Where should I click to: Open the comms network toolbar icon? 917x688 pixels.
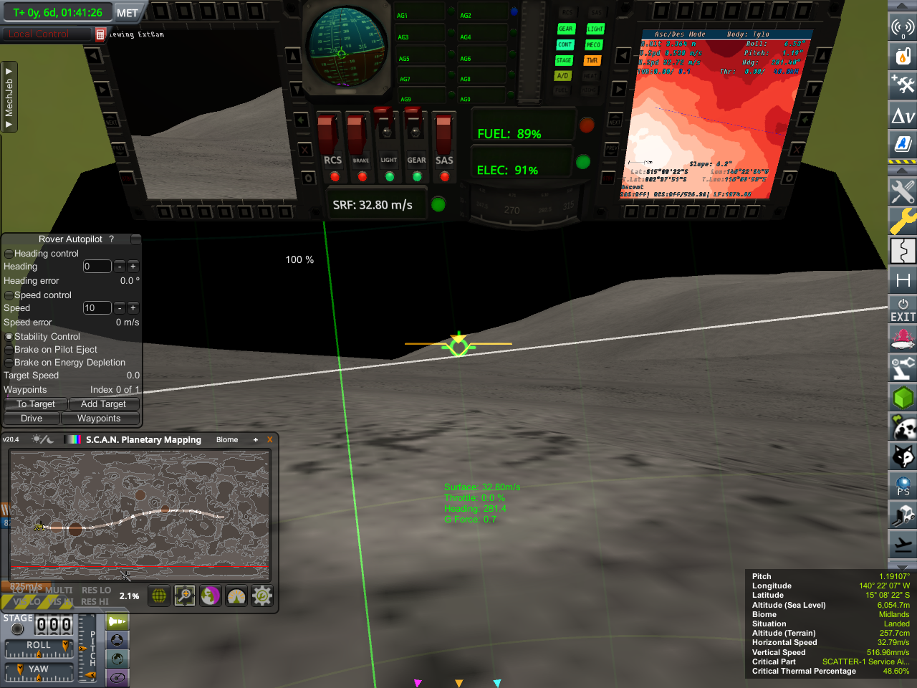[903, 27]
